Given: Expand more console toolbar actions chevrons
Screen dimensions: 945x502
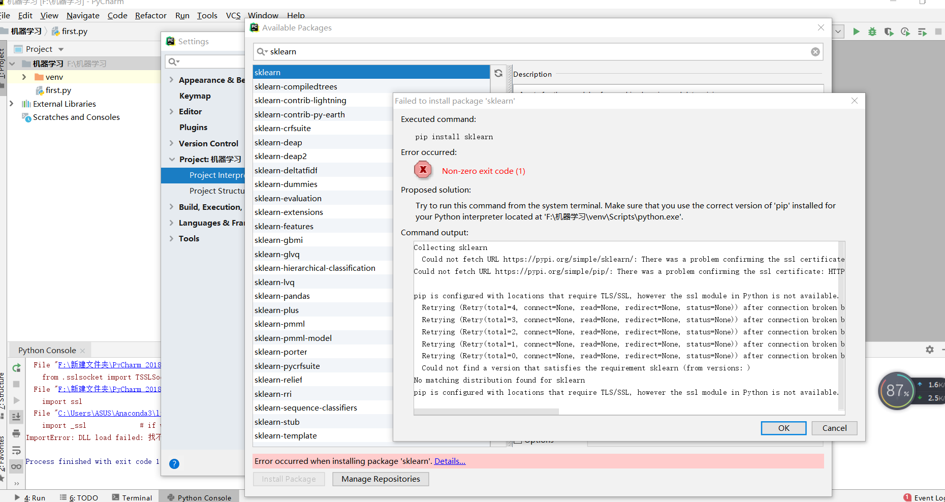Looking at the screenshot, I should 16,483.
